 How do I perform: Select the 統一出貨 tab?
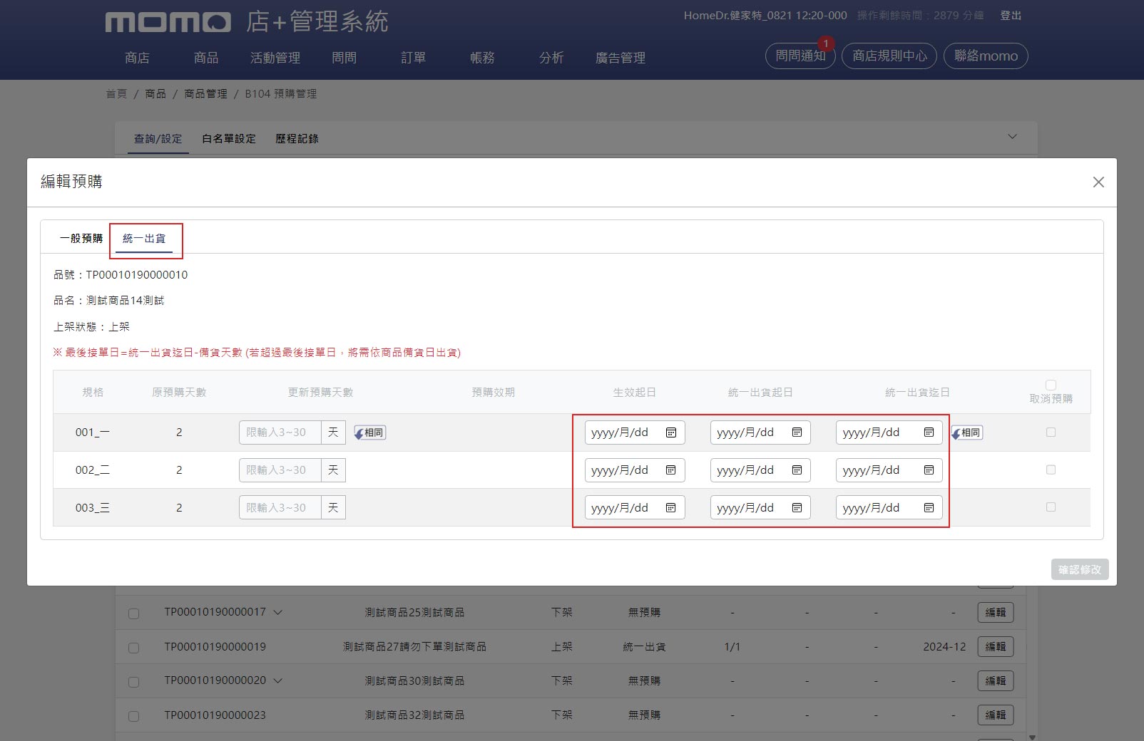coord(144,239)
